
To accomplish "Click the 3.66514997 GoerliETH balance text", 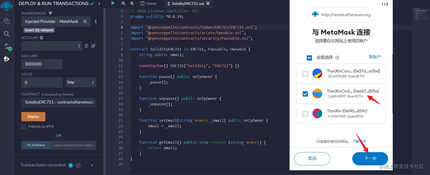I will tap(345, 96).
